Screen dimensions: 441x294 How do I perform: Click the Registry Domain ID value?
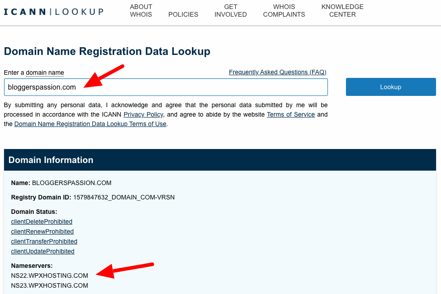[x=124, y=197]
